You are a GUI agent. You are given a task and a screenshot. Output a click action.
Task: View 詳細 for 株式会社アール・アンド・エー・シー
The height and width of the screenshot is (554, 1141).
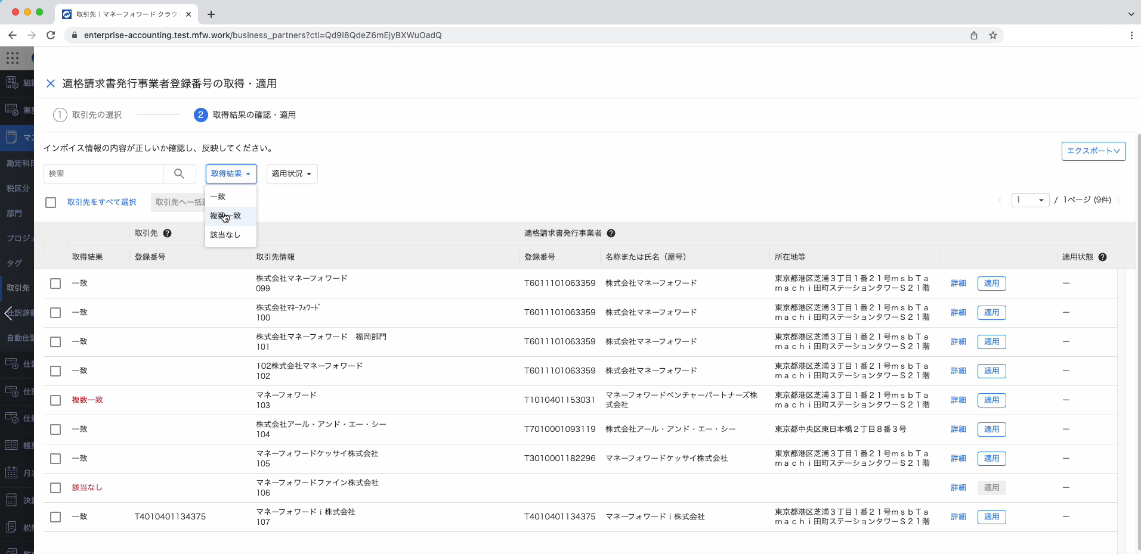[x=958, y=429]
